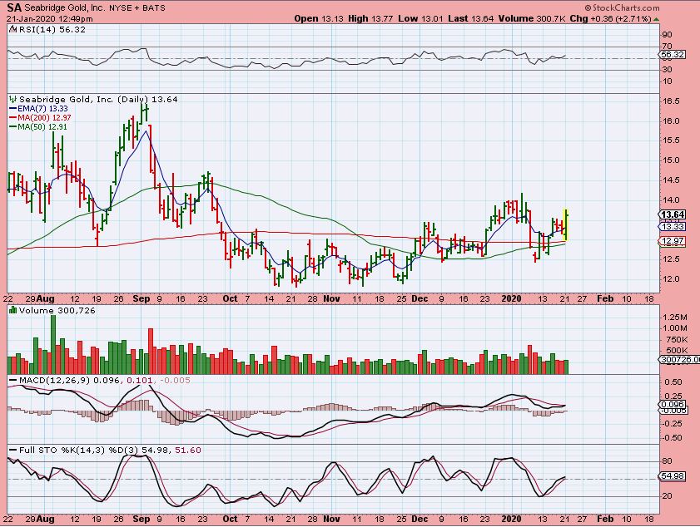Click the Volume 300,726 panel label
The height and width of the screenshot is (527, 700).
57,311
